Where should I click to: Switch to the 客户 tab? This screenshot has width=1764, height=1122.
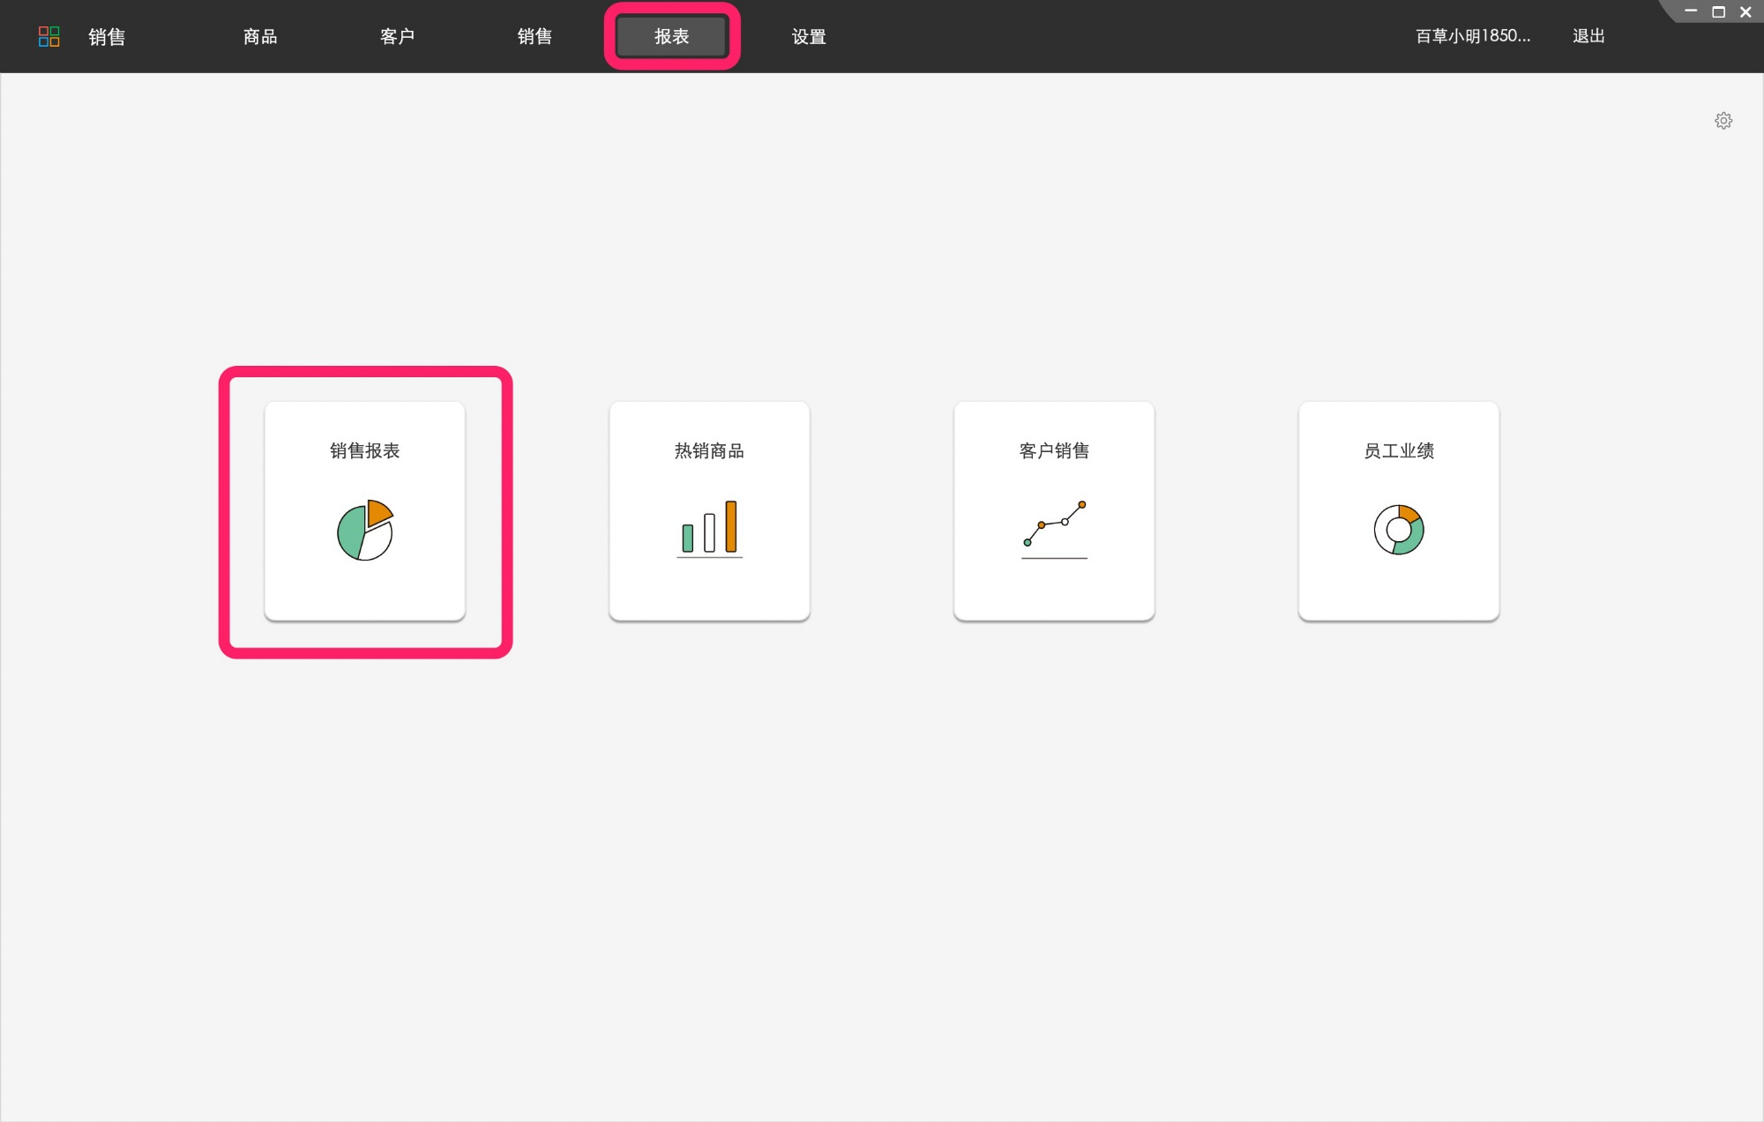coord(397,36)
